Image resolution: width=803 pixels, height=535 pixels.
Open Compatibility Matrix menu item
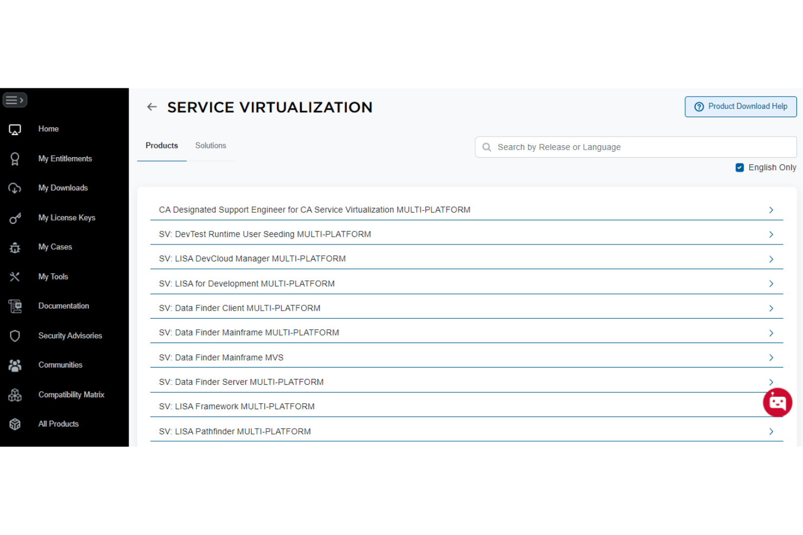point(71,395)
